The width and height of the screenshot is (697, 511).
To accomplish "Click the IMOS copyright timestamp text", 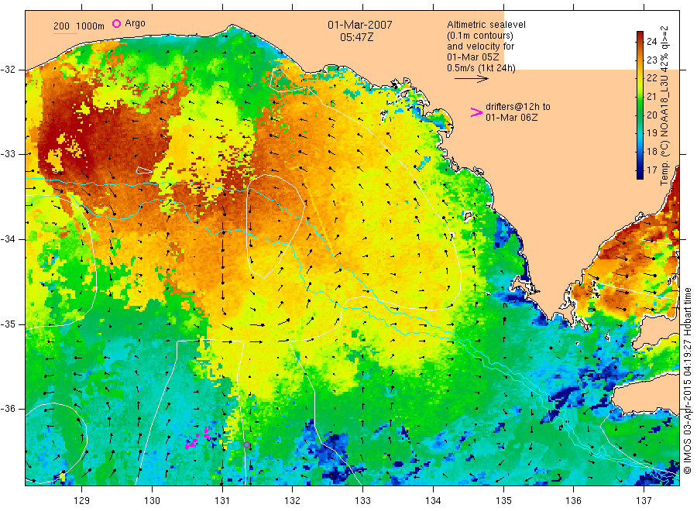I will [x=687, y=380].
